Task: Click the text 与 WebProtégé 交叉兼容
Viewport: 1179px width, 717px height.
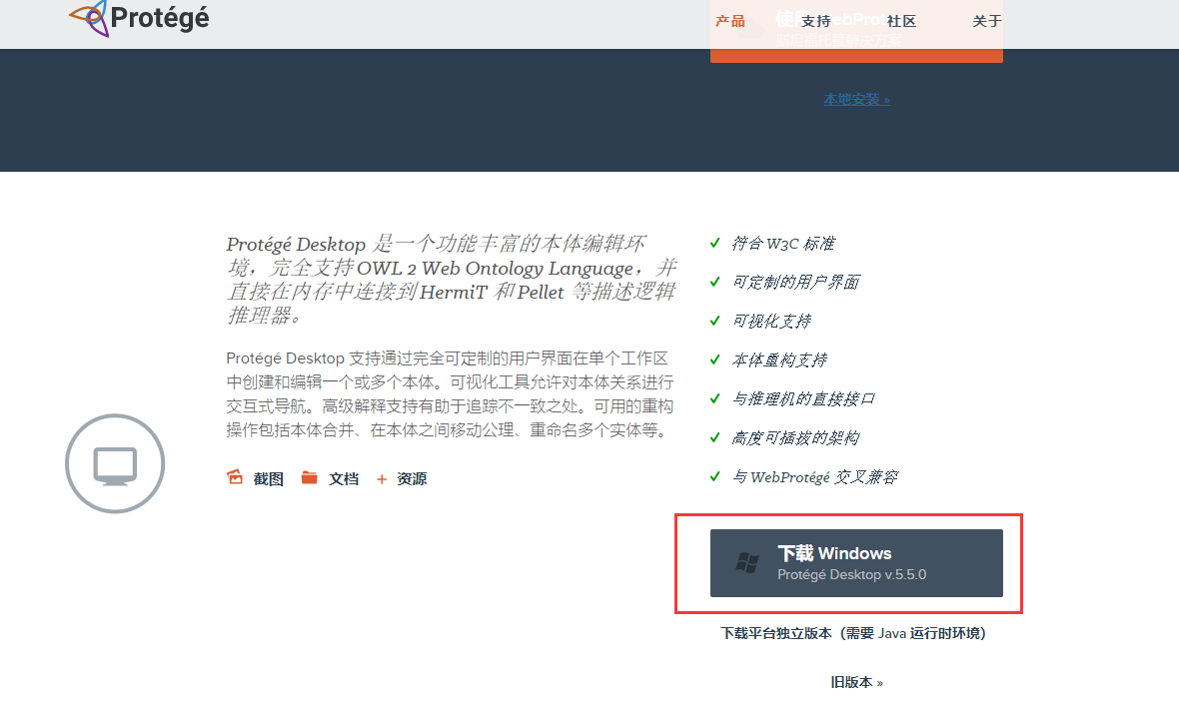Action: click(815, 477)
